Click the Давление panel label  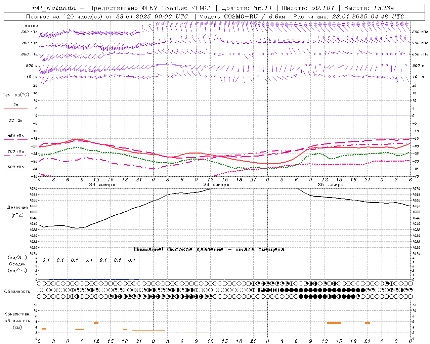pyautogui.click(x=17, y=208)
